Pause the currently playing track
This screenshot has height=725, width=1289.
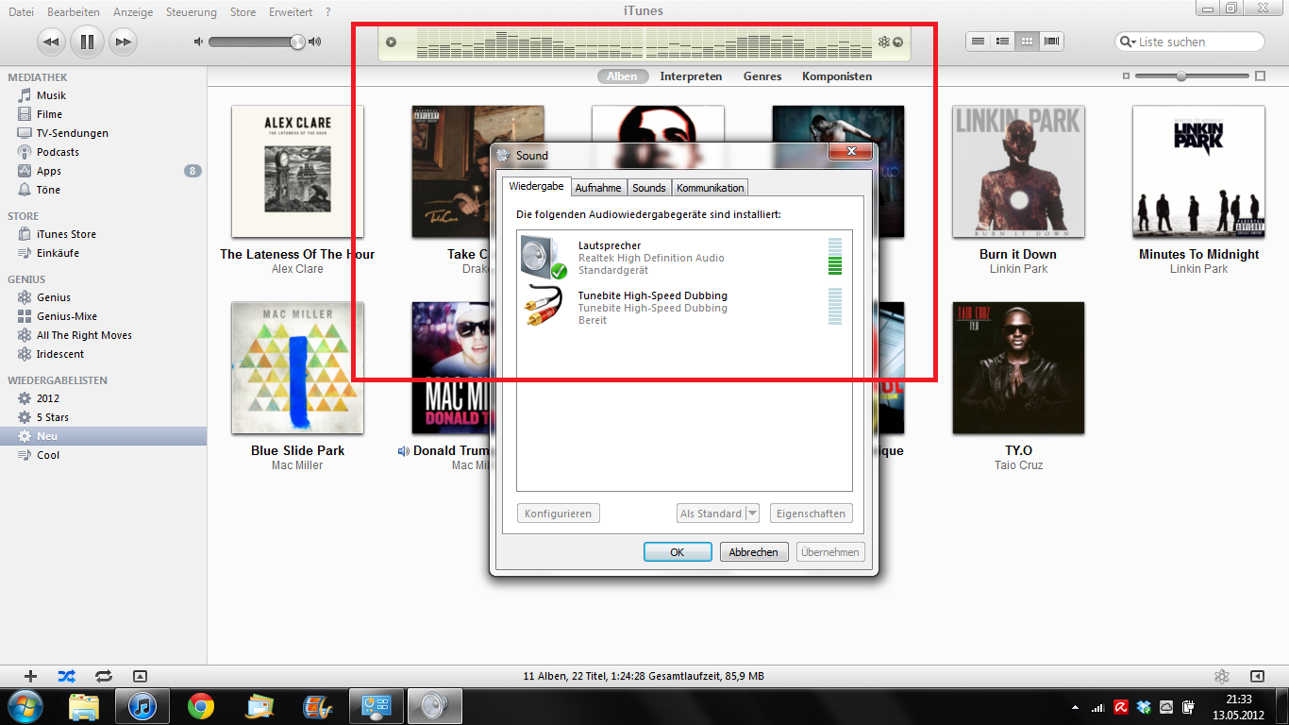(x=87, y=42)
